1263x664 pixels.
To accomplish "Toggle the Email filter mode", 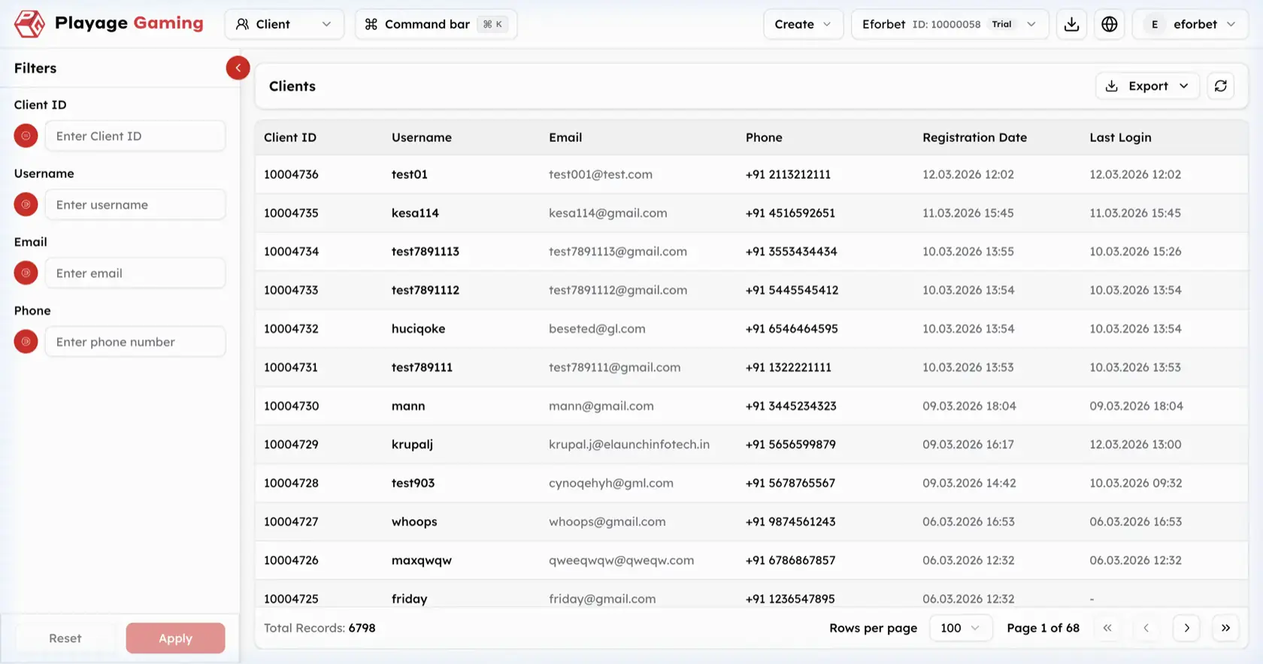I will 26,273.
